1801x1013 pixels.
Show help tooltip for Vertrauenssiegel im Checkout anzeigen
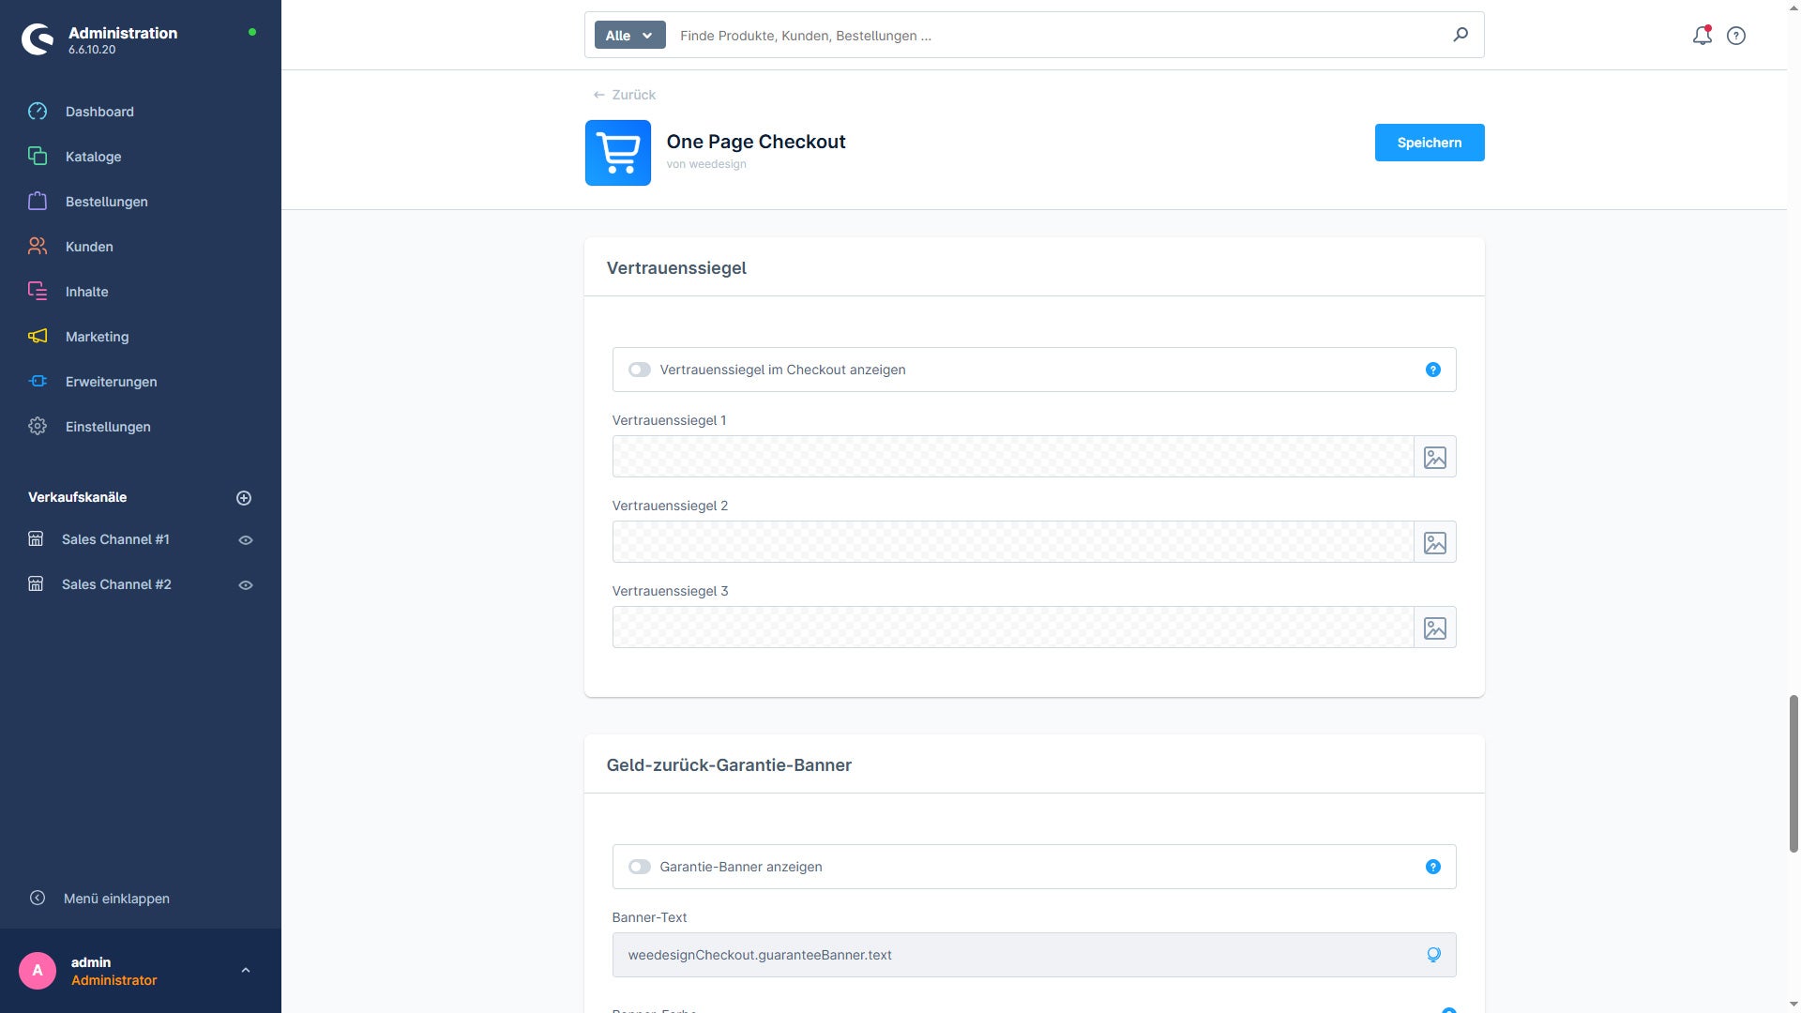(1433, 370)
